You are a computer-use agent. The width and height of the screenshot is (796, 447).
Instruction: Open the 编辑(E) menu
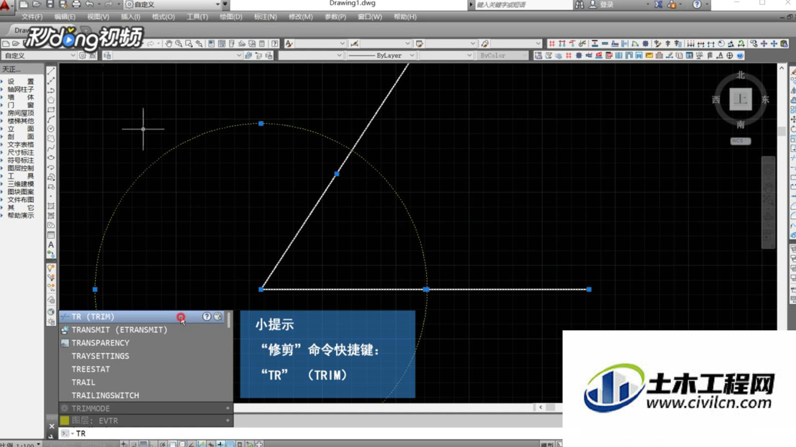[65, 17]
